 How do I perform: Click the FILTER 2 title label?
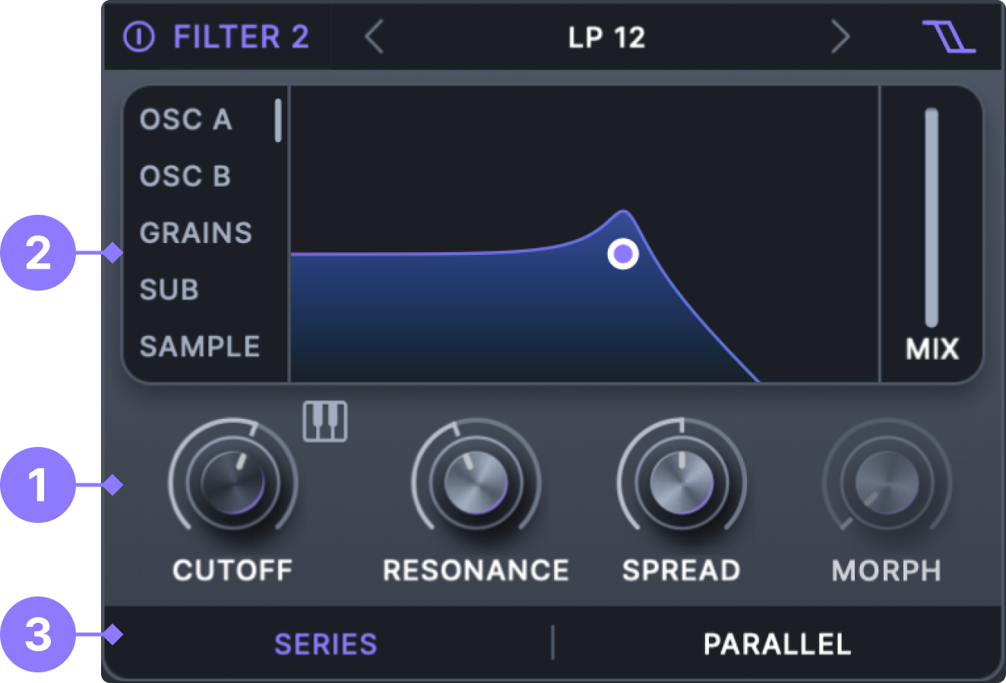(241, 37)
